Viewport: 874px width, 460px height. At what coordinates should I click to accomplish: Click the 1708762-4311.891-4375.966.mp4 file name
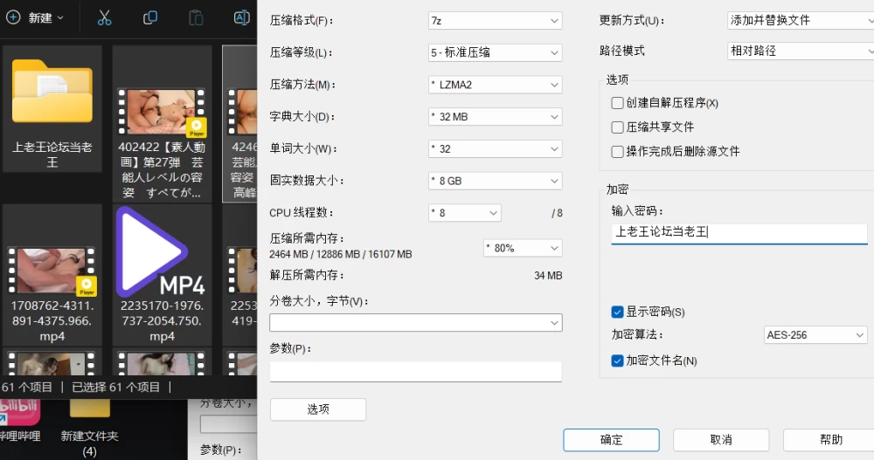52,320
